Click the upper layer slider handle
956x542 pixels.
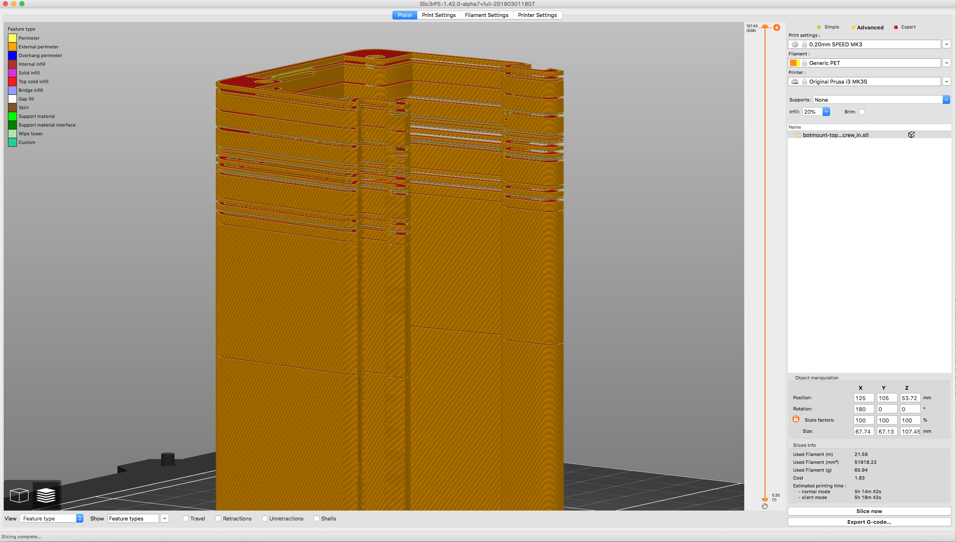tap(765, 26)
